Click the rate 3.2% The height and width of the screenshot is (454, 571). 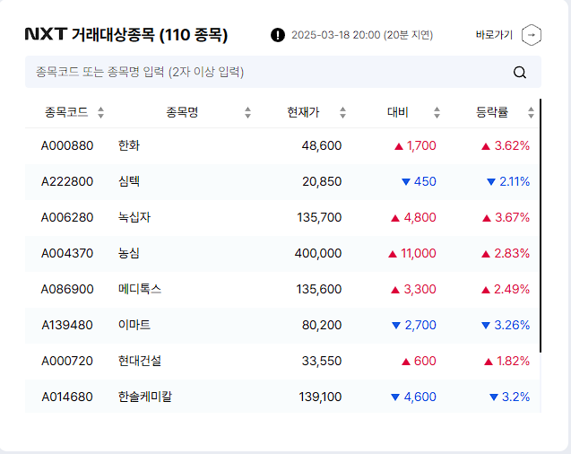[x=516, y=397]
